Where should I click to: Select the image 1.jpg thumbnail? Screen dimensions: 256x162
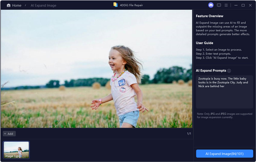pos(16,150)
